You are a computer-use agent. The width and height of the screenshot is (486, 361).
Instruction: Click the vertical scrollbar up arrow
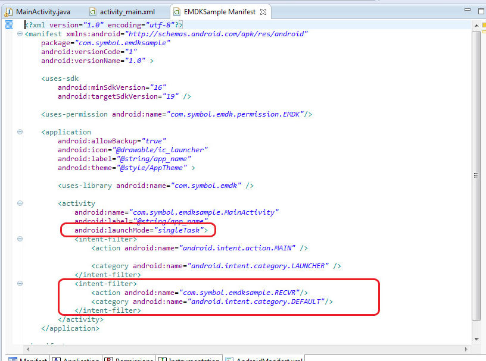tap(476, 26)
